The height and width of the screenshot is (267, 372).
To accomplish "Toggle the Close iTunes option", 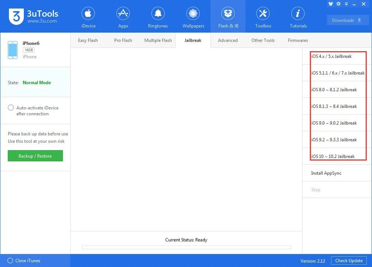I will (x=10, y=261).
